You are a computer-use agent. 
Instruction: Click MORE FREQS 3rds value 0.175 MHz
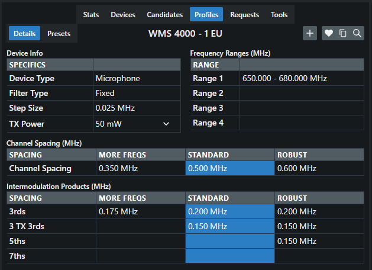click(x=140, y=211)
